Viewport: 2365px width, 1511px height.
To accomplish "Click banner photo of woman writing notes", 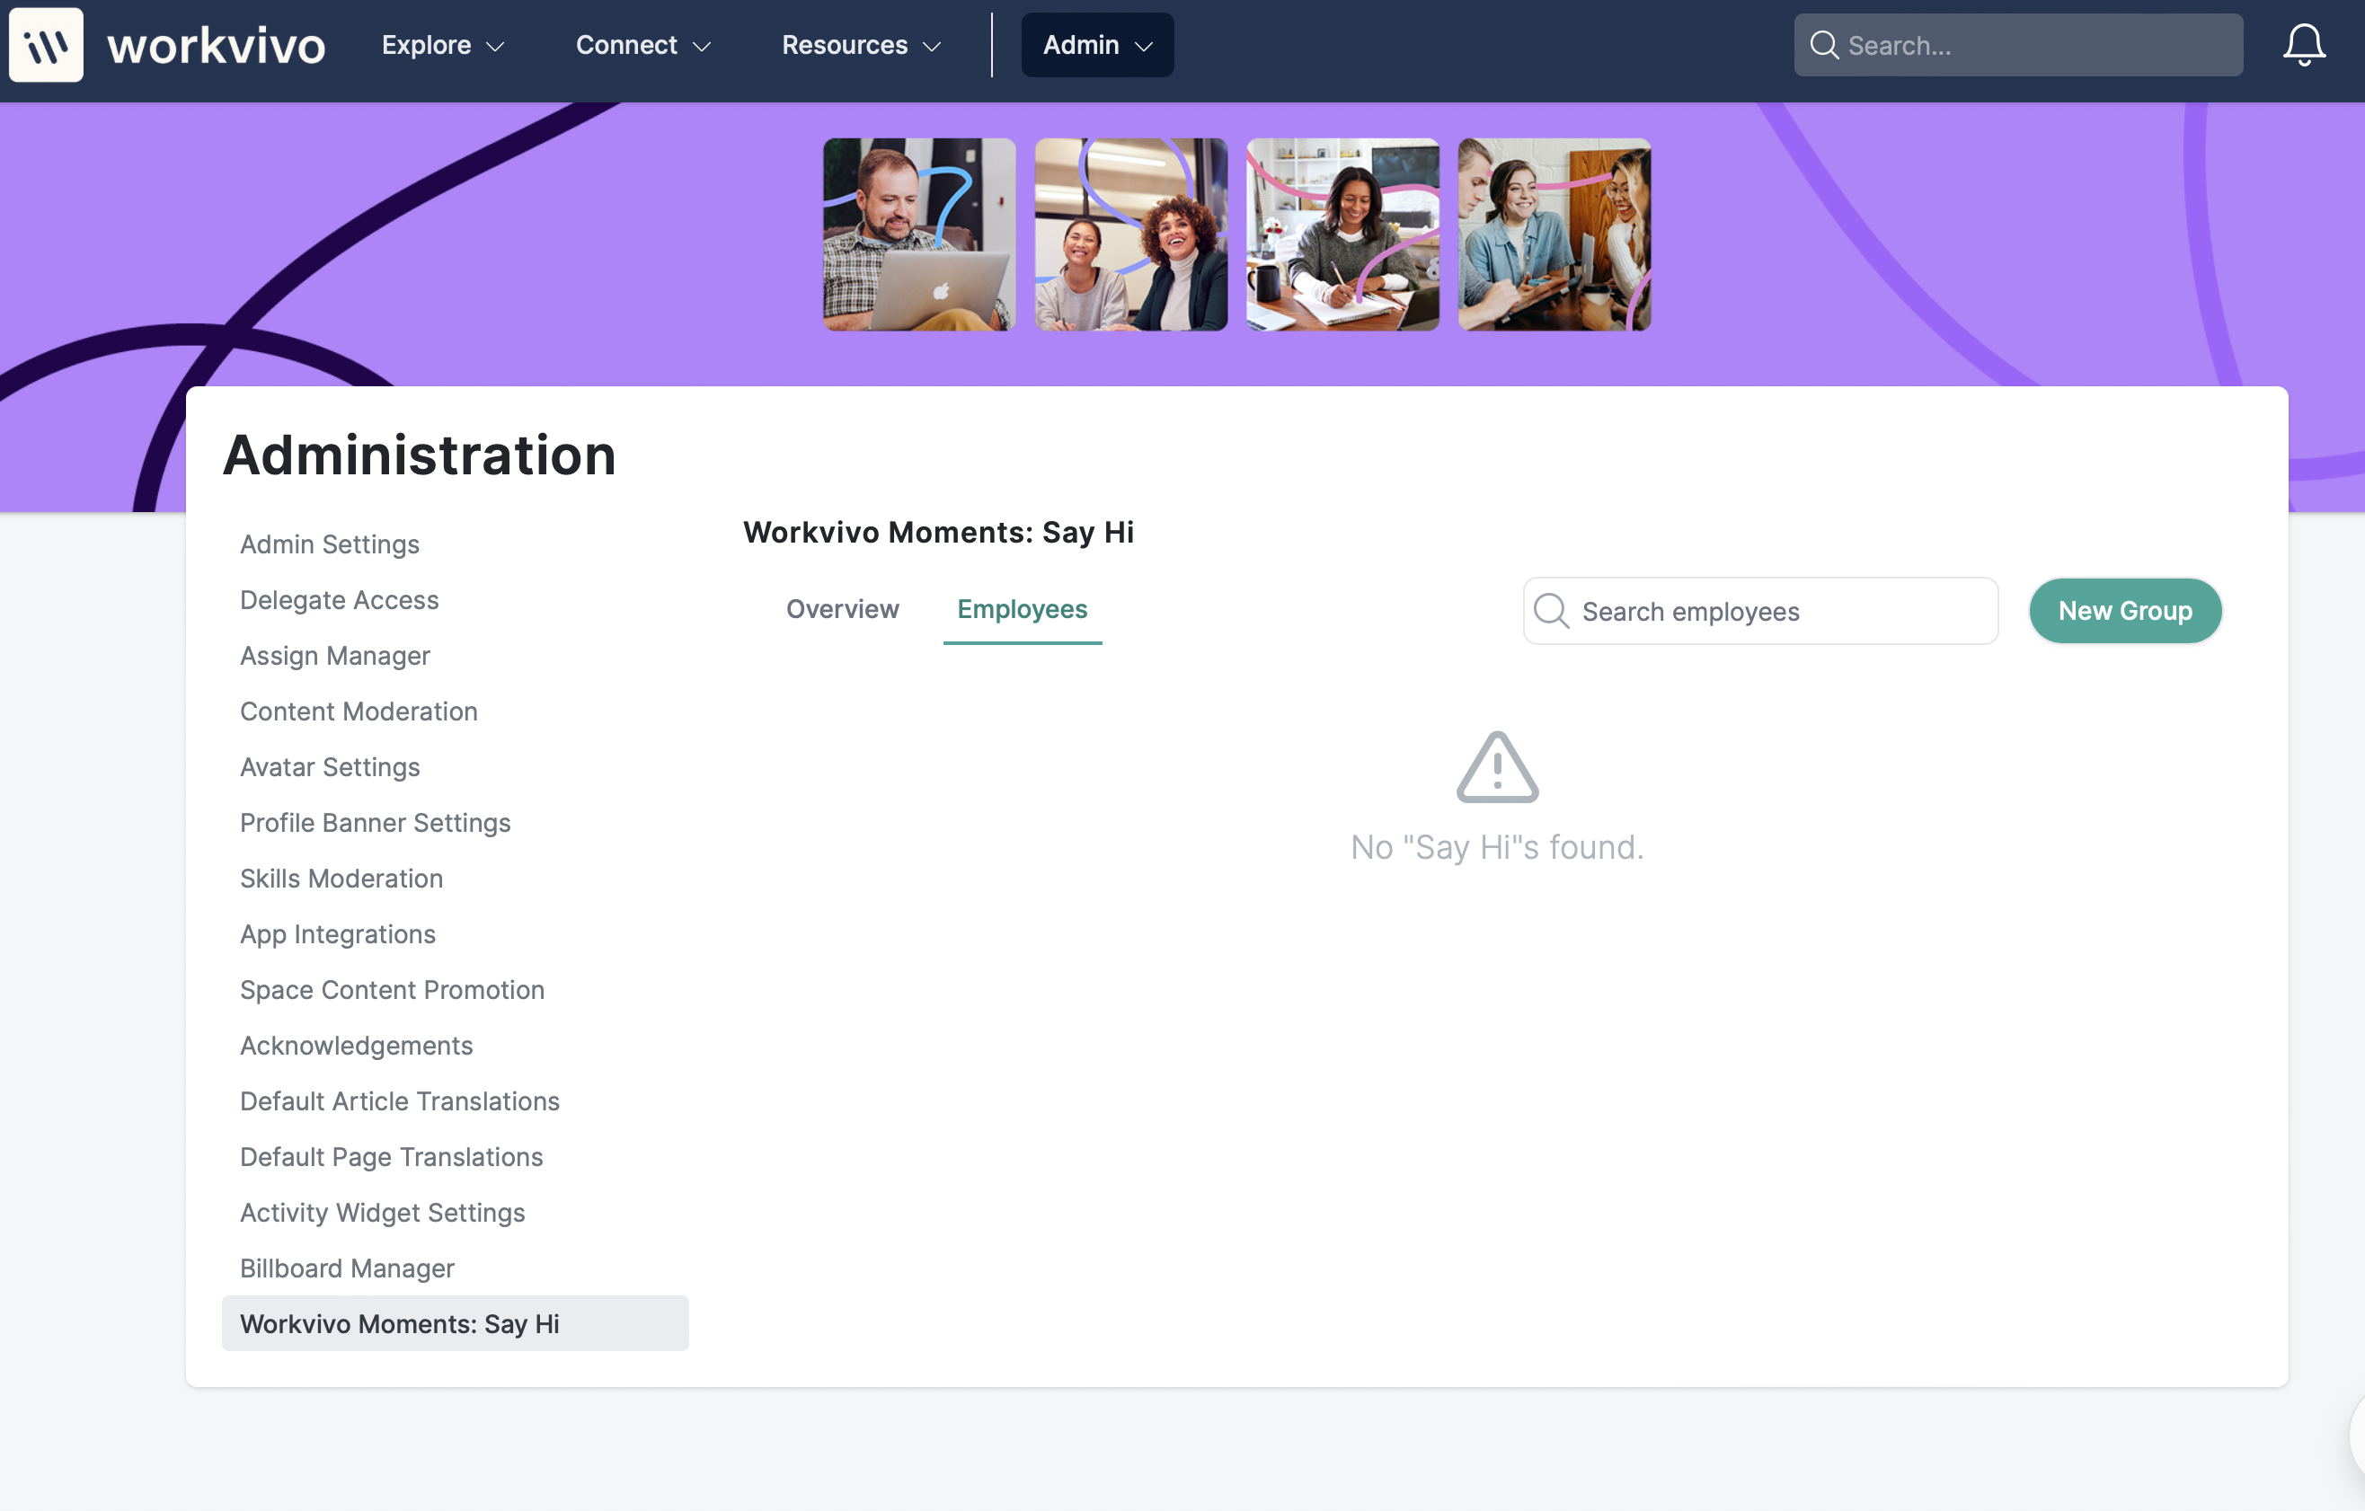I will [x=1342, y=234].
